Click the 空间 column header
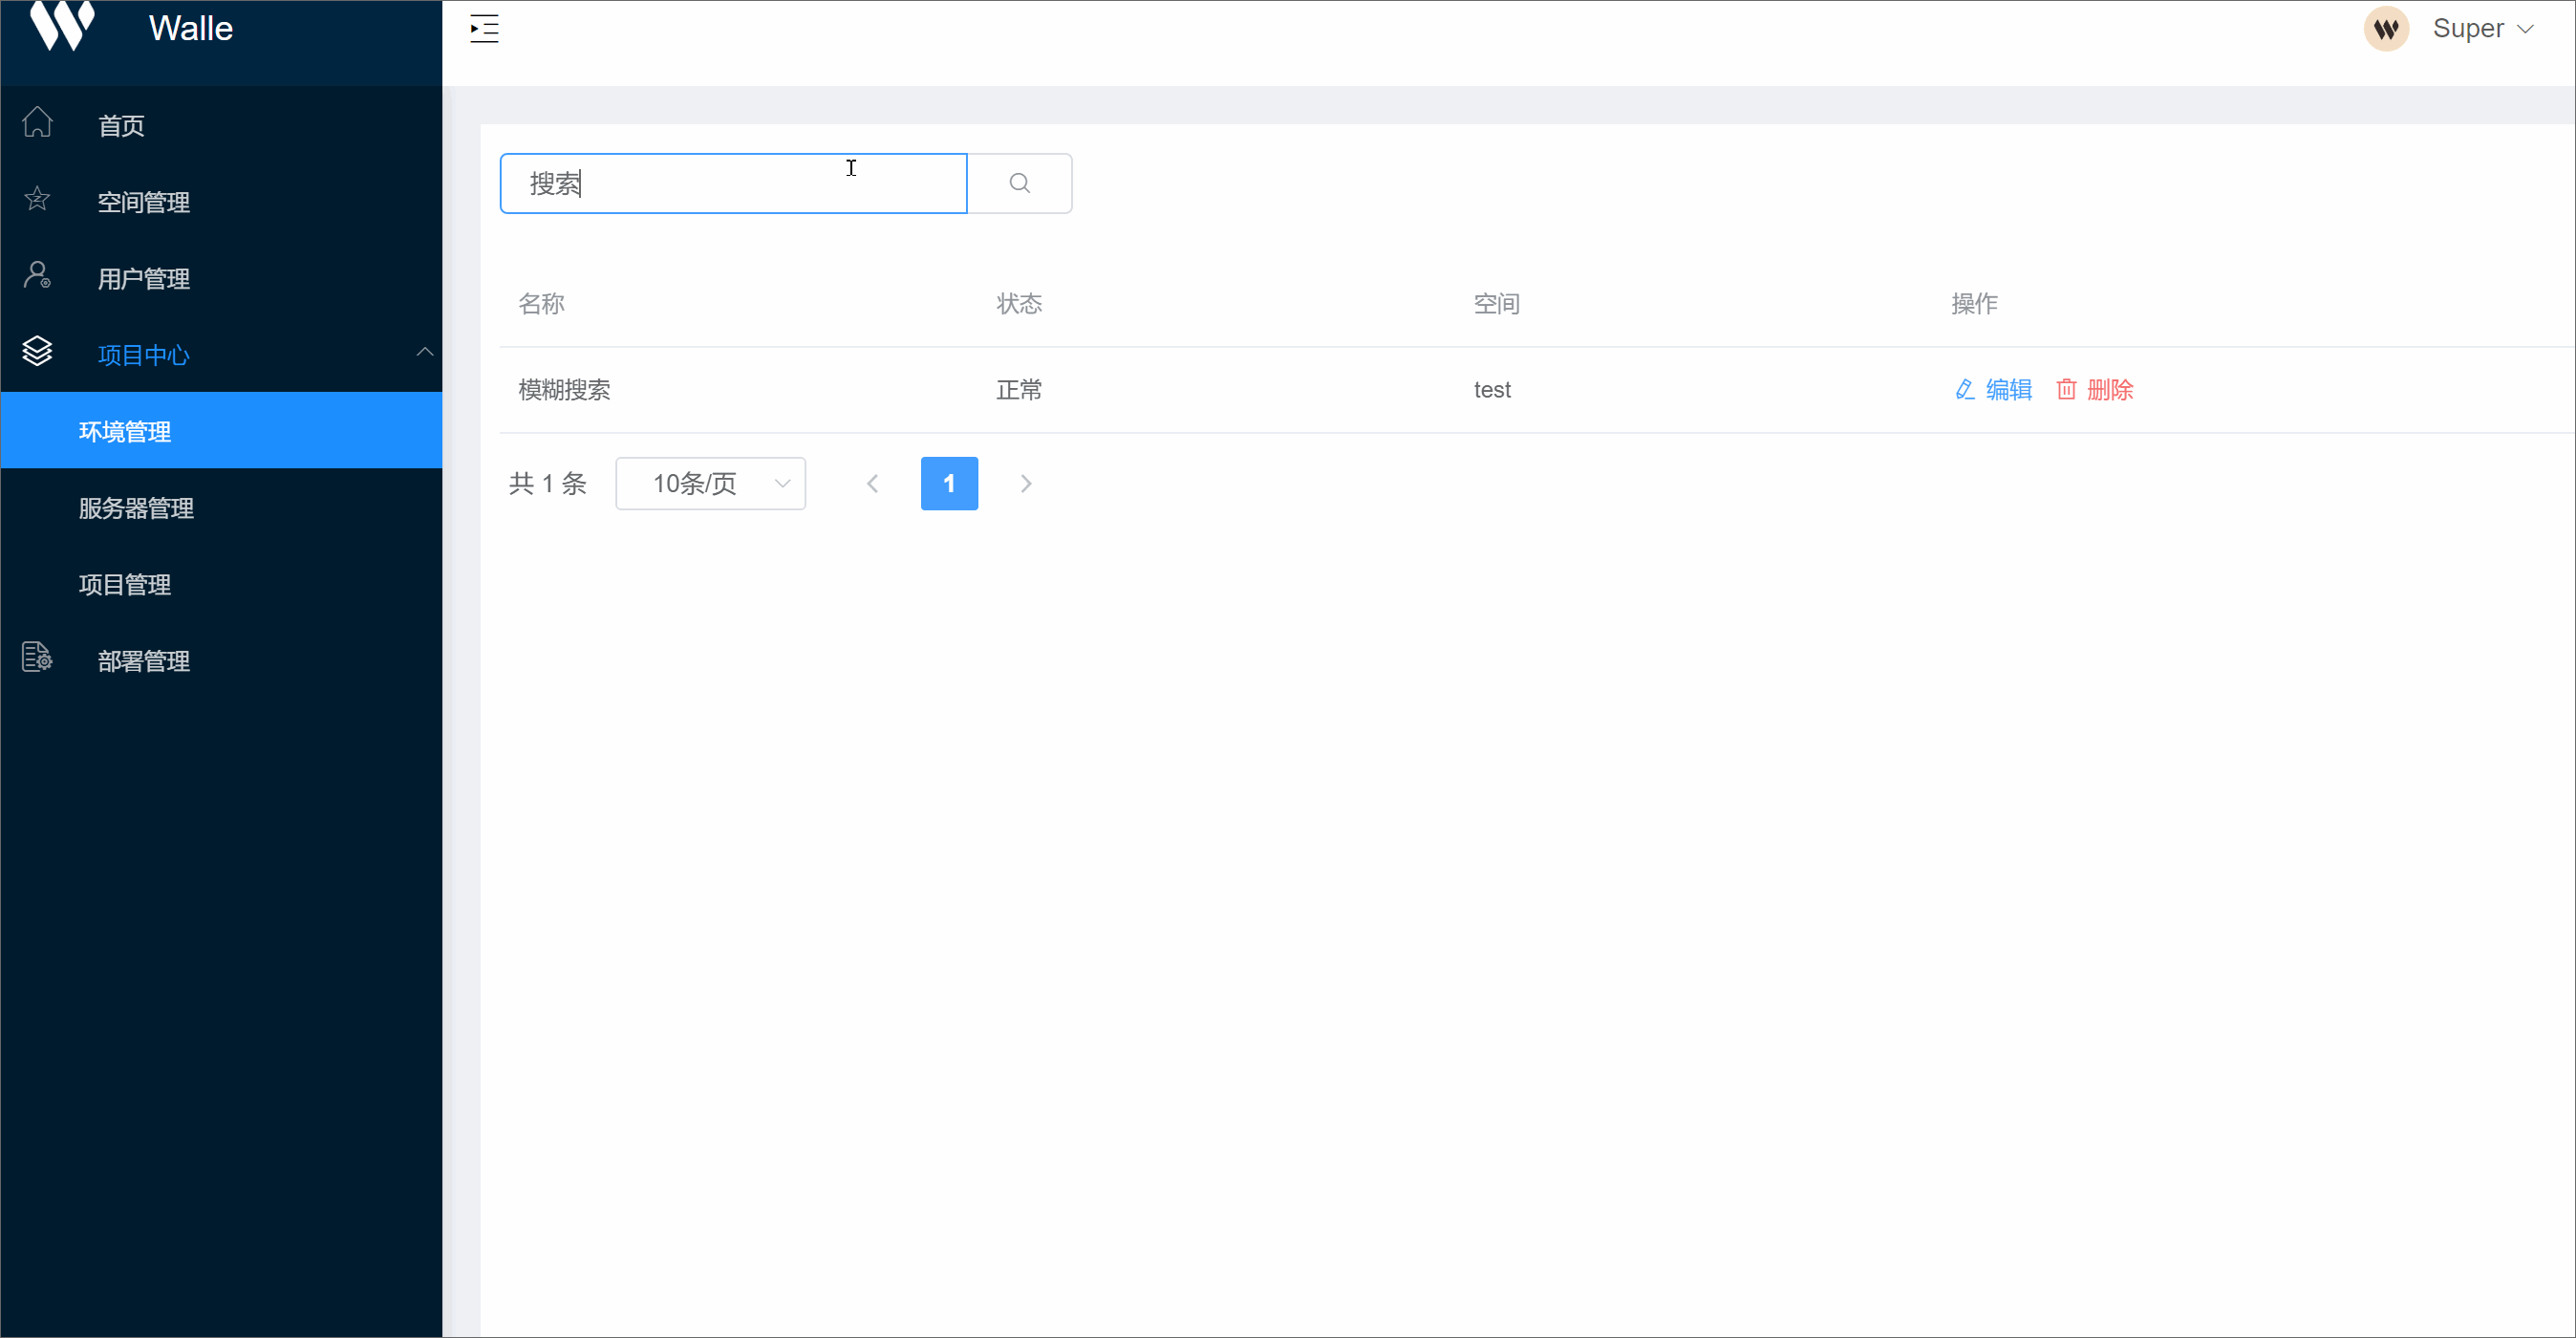The image size is (2576, 1338). (x=1496, y=303)
